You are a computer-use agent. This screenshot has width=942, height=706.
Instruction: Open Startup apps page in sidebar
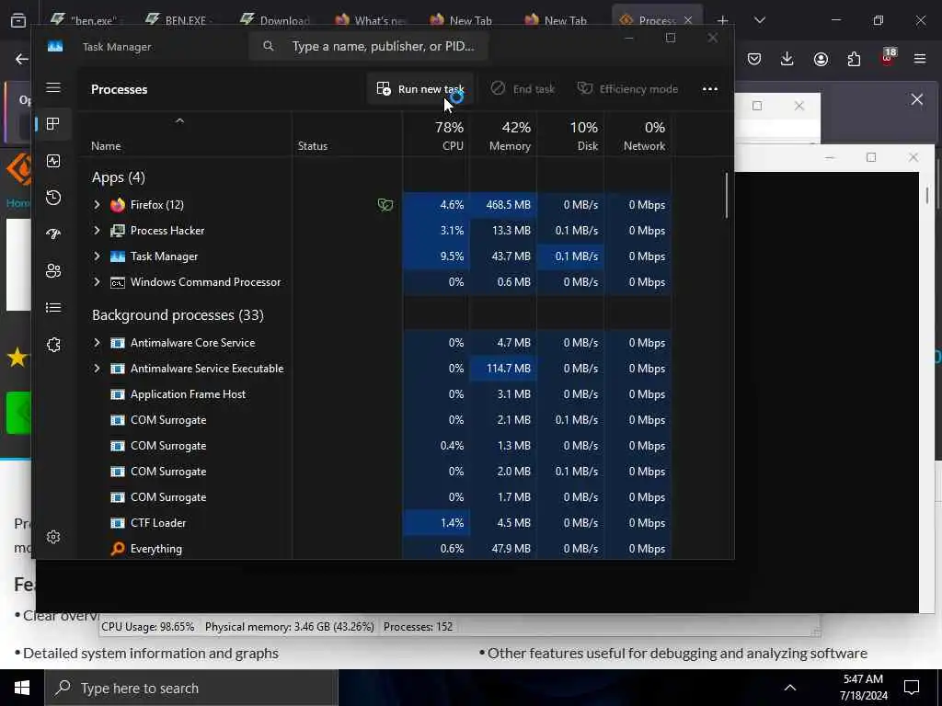click(x=53, y=234)
